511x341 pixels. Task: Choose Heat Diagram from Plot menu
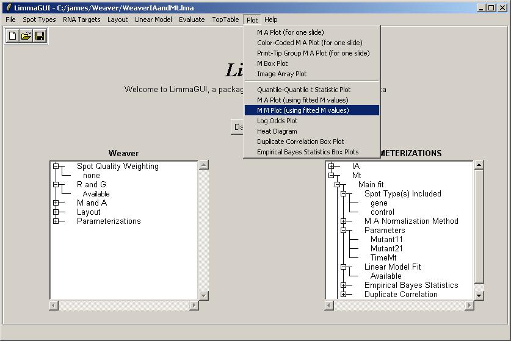click(277, 131)
